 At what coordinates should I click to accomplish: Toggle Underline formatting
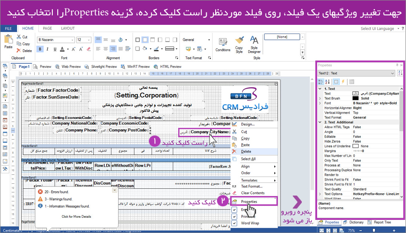(x=55, y=49)
